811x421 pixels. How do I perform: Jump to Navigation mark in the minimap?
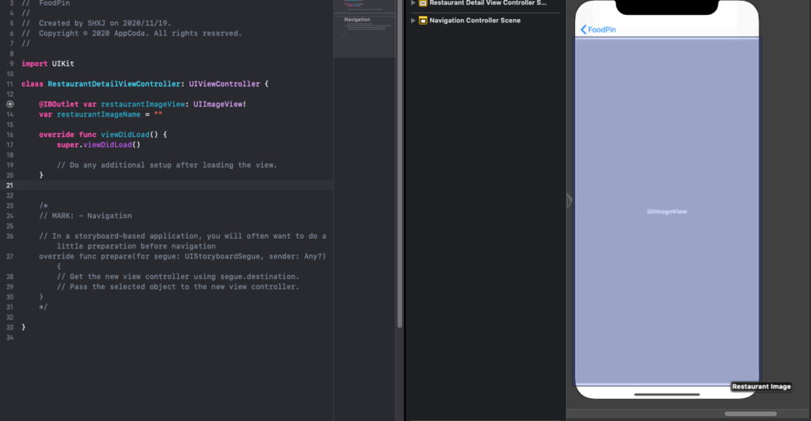(356, 20)
